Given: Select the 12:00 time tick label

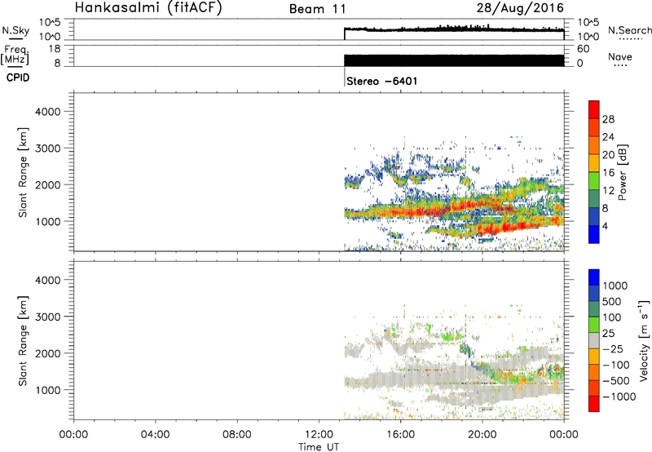Looking at the screenshot, I should pos(319,435).
